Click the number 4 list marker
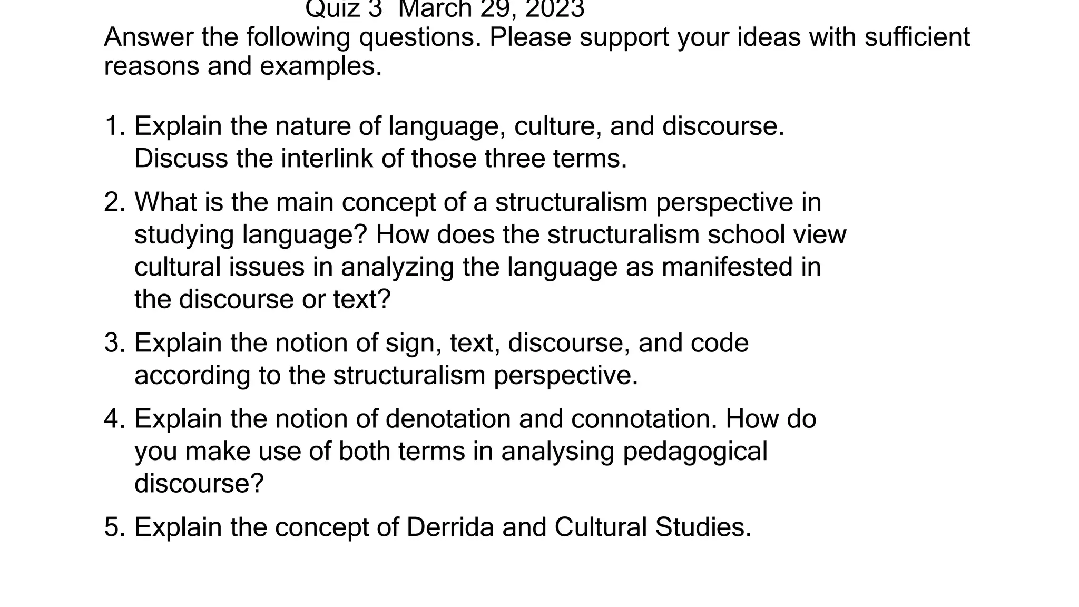This screenshot has height=607, width=1079. pyautogui.click(x=115, y=419)
